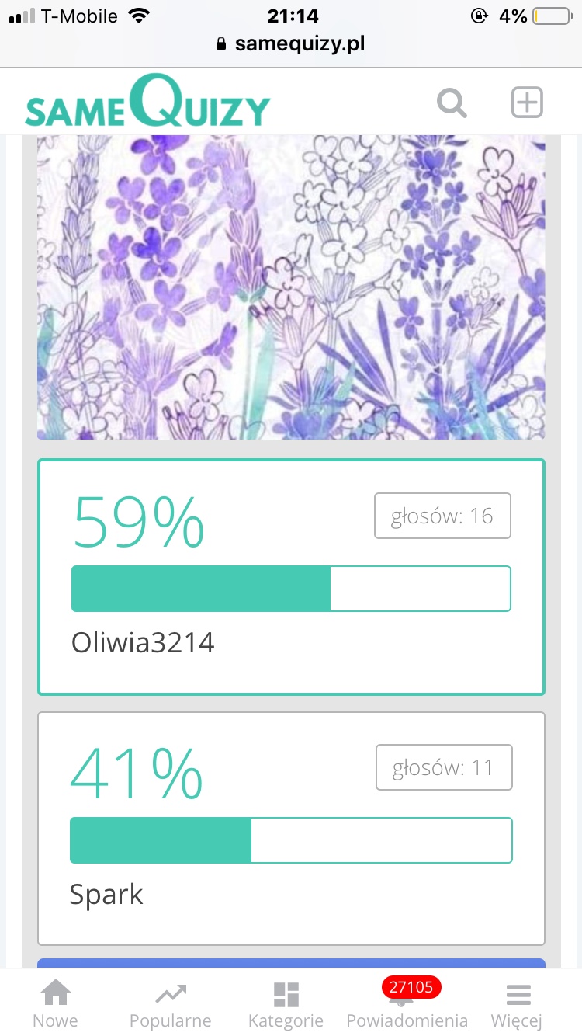
Task: Open the Więcej hamburger menu
Action: (517, 995)
